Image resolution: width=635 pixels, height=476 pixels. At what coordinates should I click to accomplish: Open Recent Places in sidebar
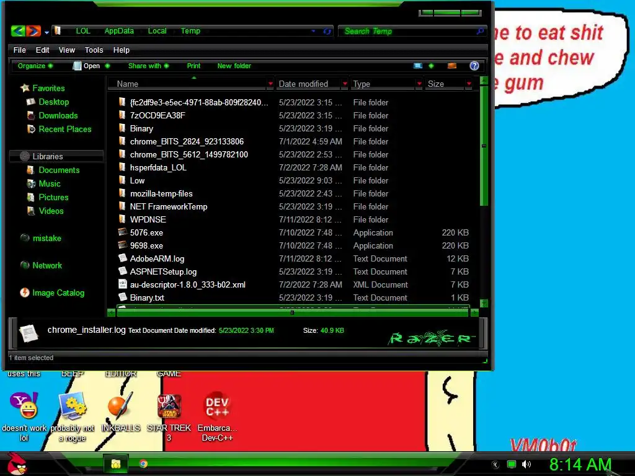pos(64,129)
